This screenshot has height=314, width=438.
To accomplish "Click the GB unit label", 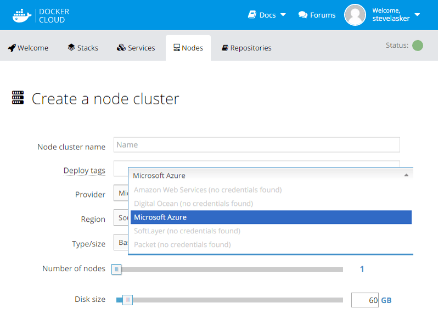I will [x=386, y=300].
